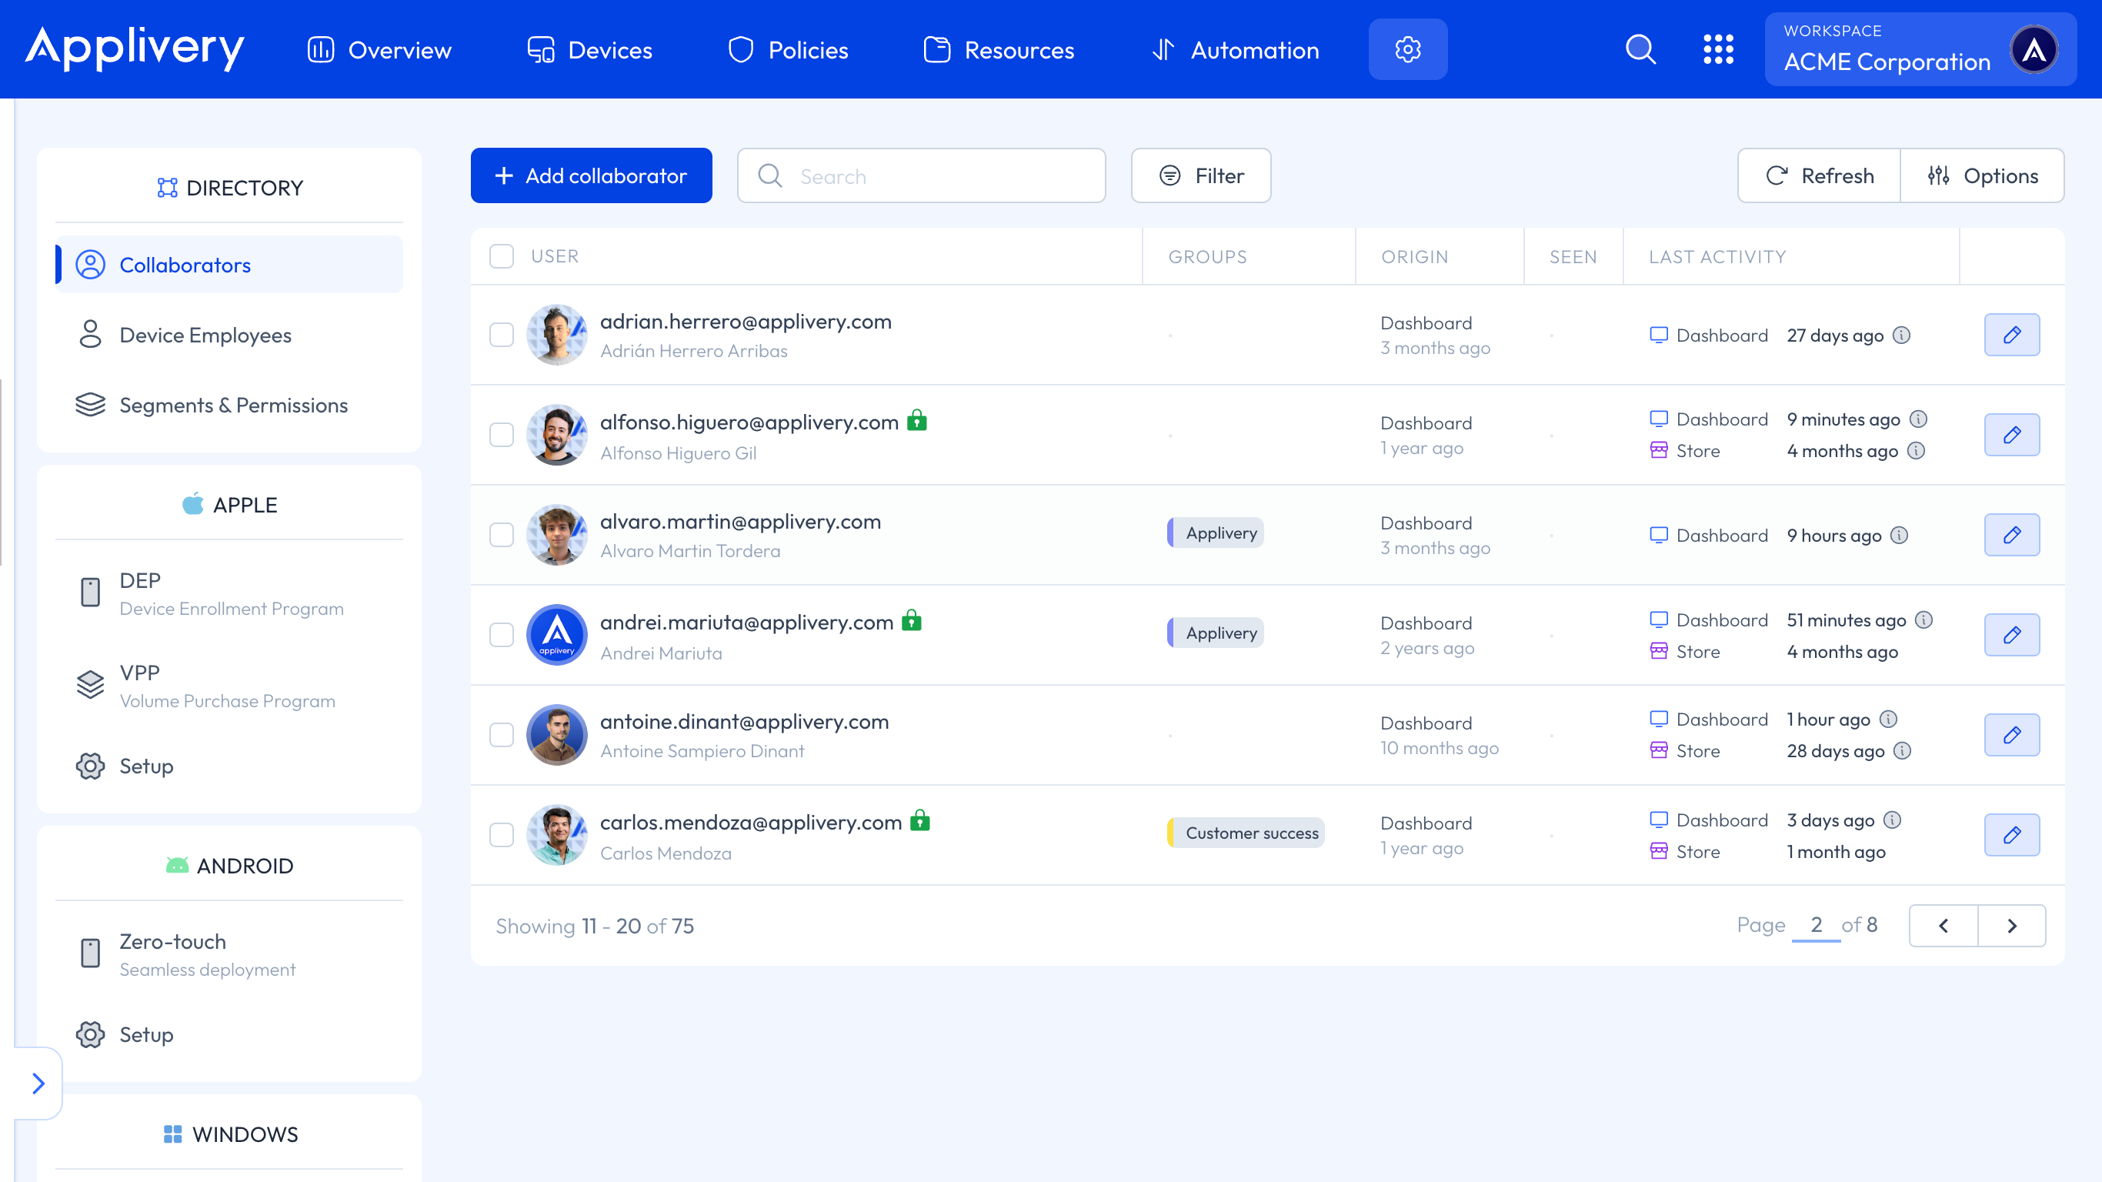
Task: Select all users with the header checkbox
Action: coord(501,255)
